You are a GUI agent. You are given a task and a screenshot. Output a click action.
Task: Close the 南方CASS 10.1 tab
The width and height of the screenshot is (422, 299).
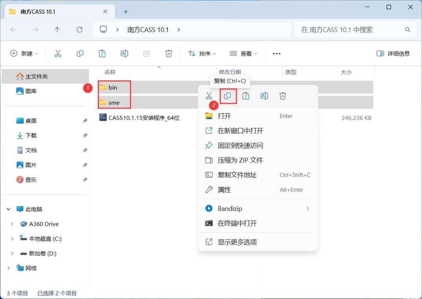(105, 12)
